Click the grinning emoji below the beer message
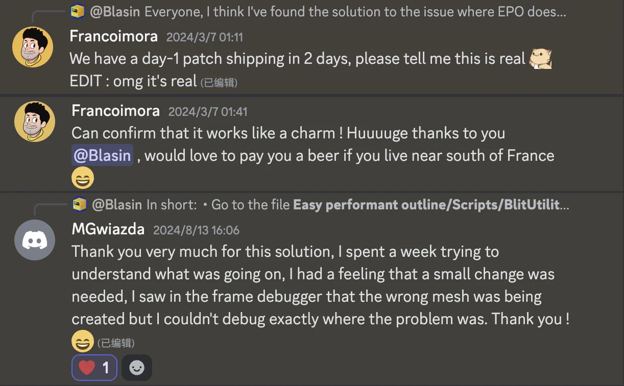This screenshot has height=386, width=624. coord(83,178)
